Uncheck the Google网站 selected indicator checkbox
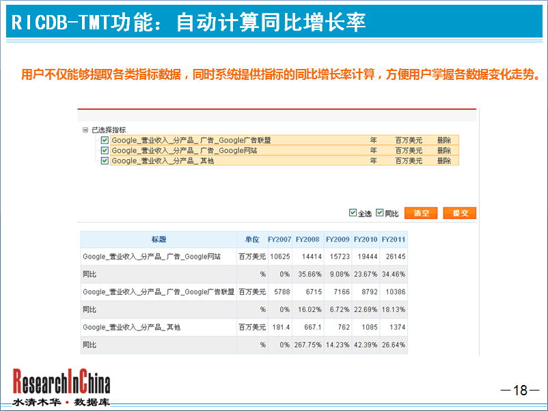 tap(105, 150)
